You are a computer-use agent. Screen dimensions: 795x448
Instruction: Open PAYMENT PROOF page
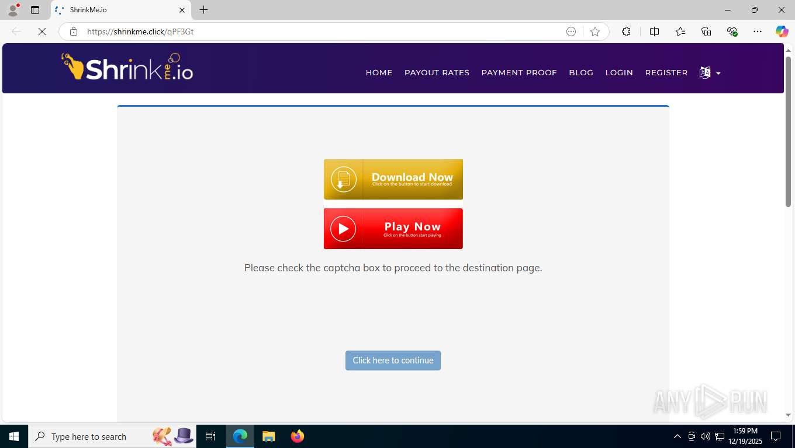(x=519, y=72)
